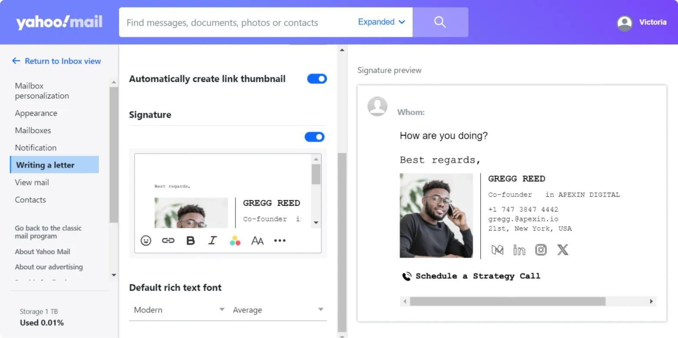The width and height of the screenshot is (678, 338).
Task: Click Used 0.01% storage text
Action: coord(42,323)
